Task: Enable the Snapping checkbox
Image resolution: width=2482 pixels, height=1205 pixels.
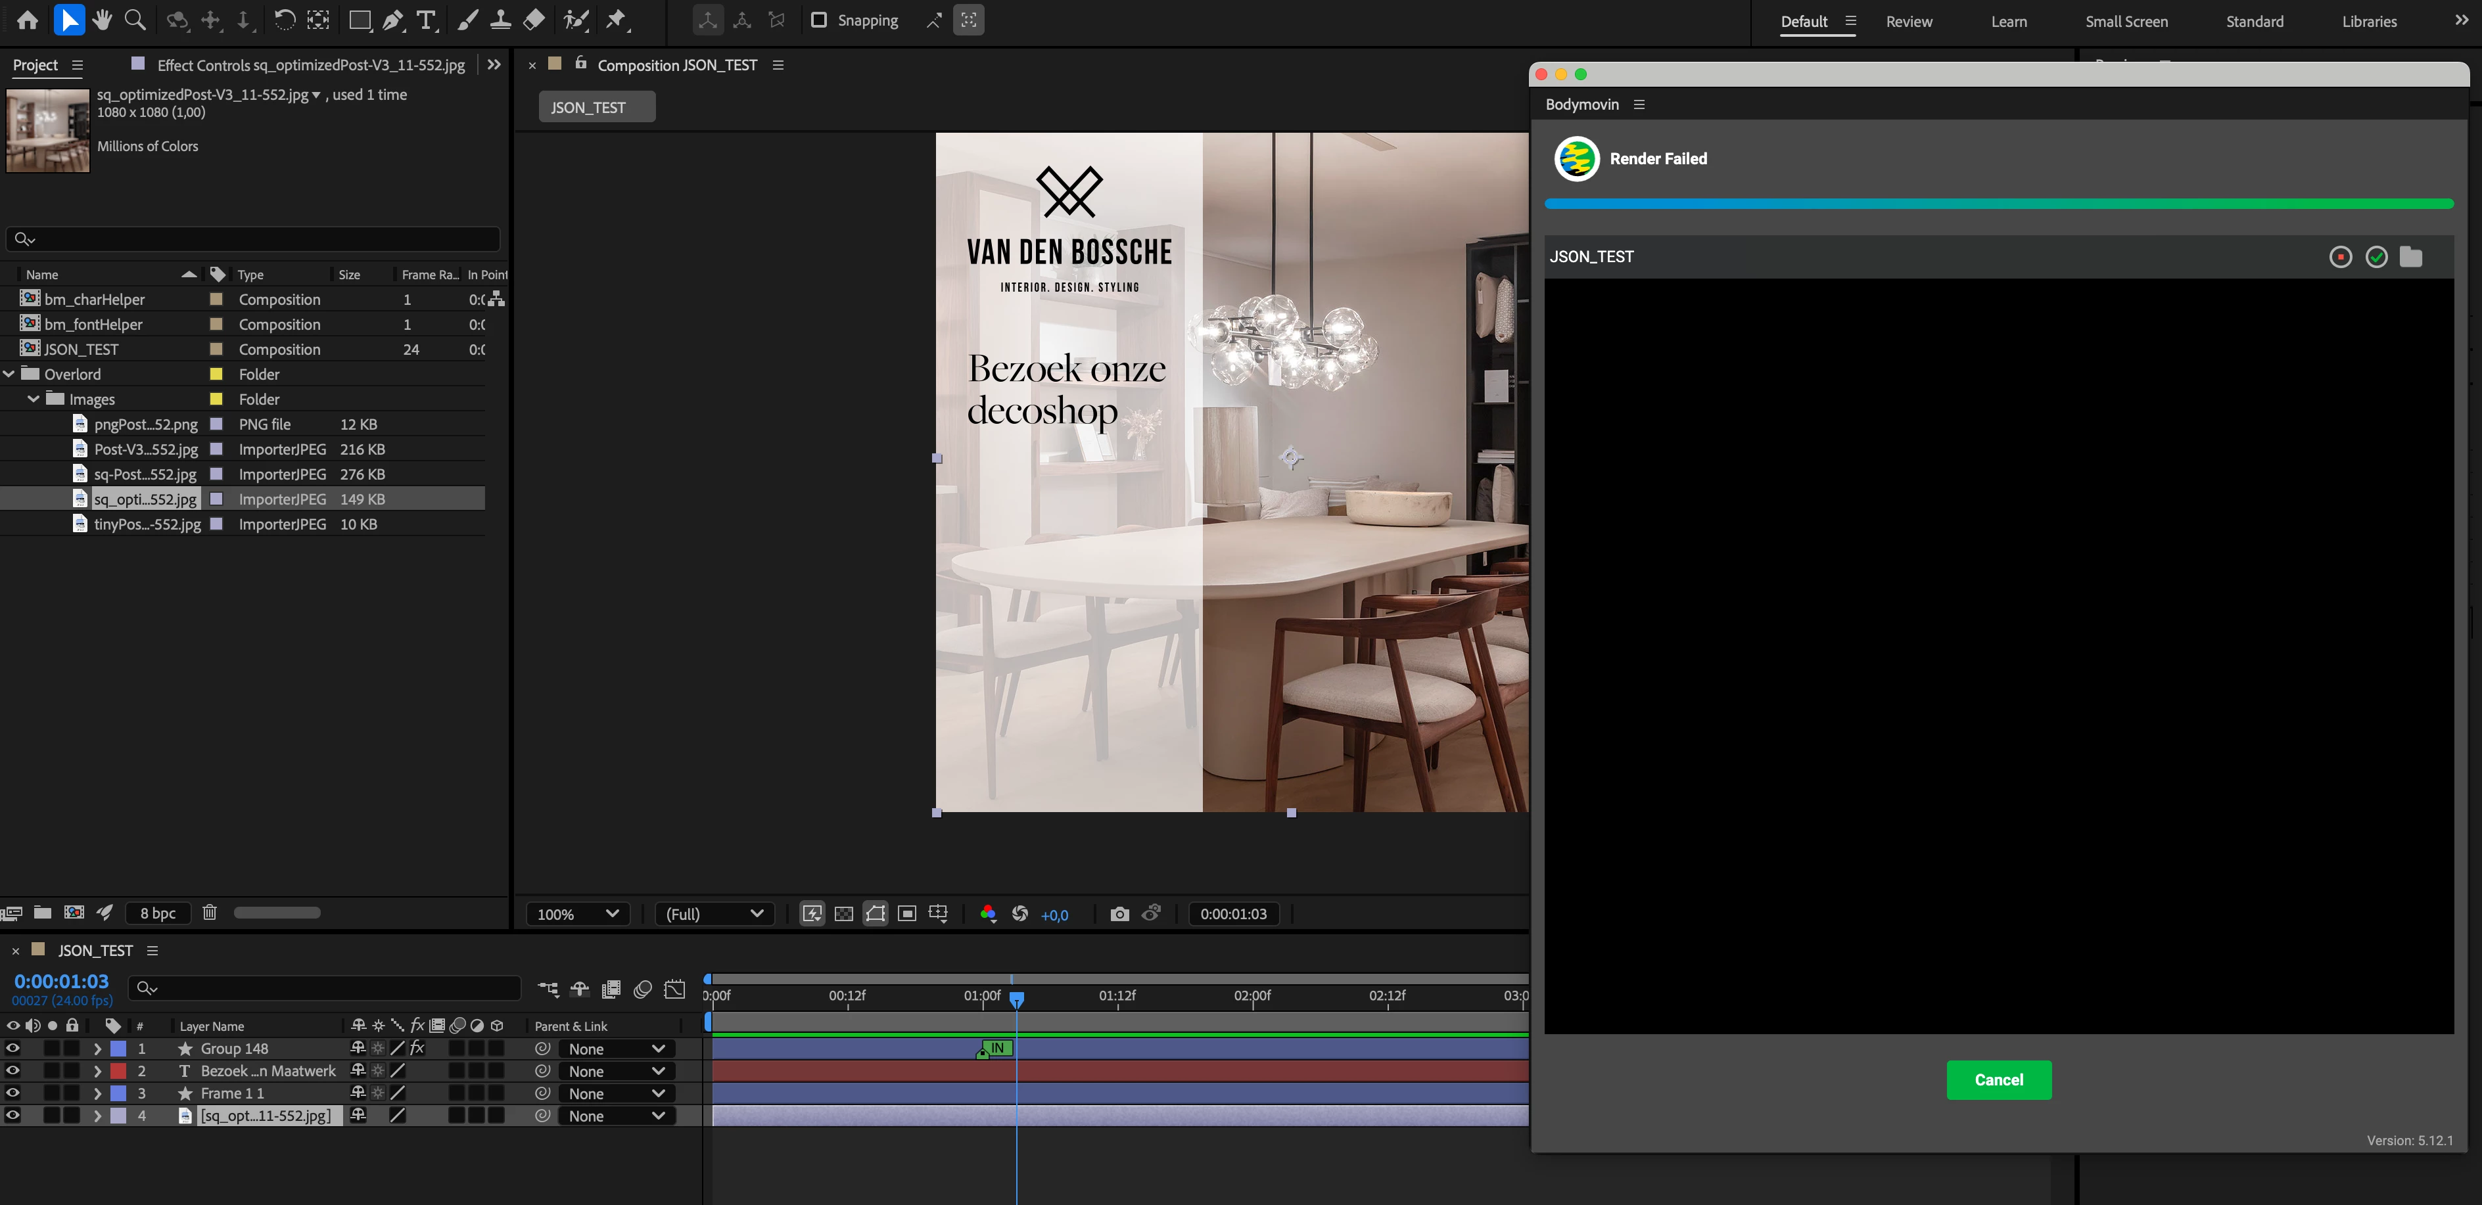Action: [819, 20]
